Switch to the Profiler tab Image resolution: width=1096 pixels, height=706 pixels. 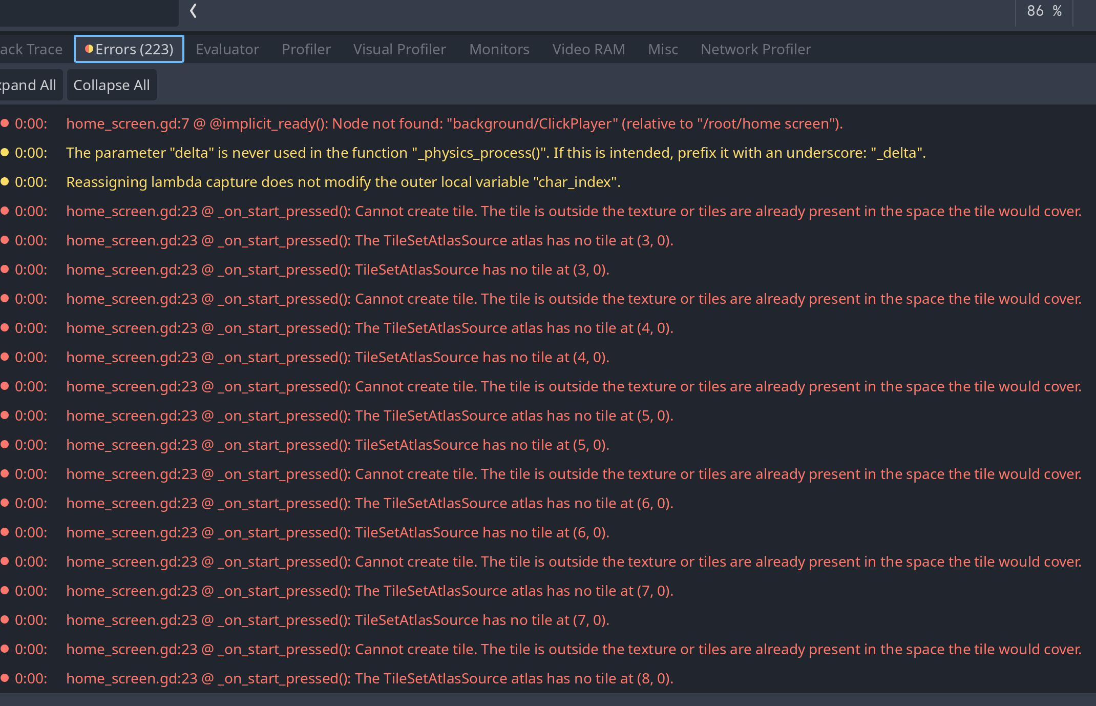(306, 49)
